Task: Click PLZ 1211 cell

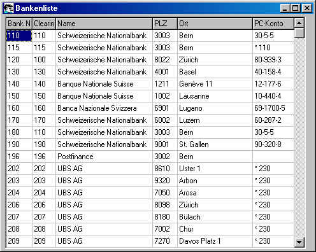Action: click(x=165, y=84)
